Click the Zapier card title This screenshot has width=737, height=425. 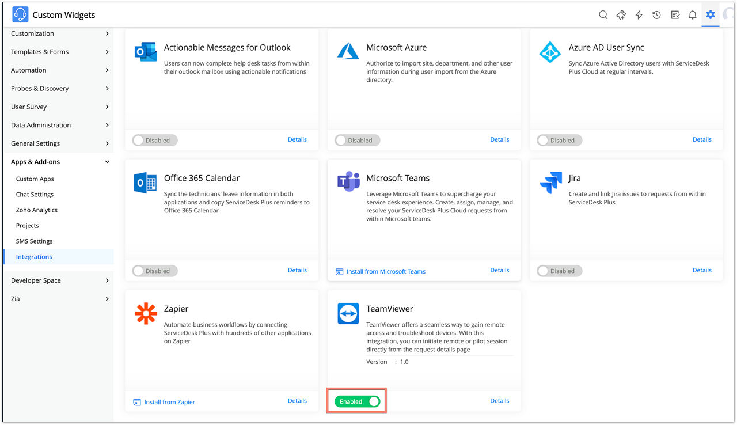(x=176, y=309)
